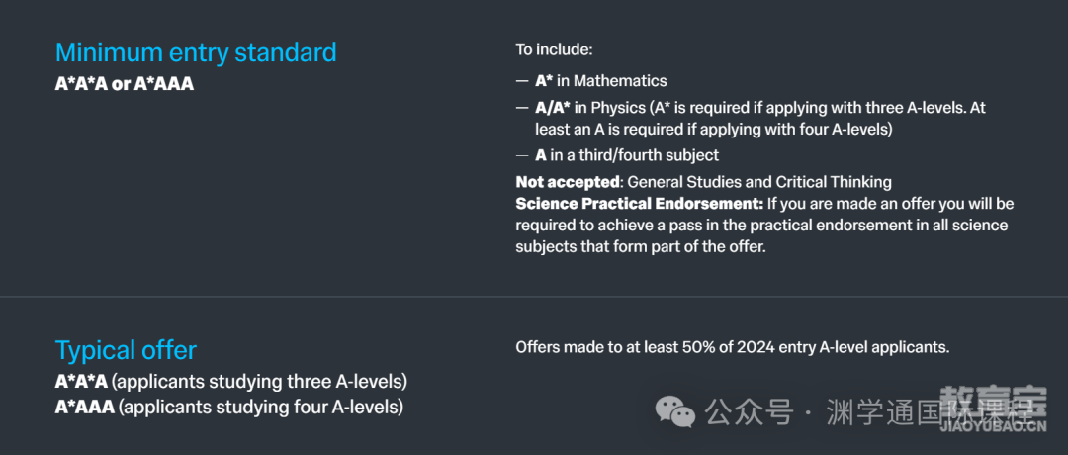This screenshot has height=455, width=1068.
Task: Click the JIAOYUBAO.CN watermark logo
Action: [x=993, y=410]
